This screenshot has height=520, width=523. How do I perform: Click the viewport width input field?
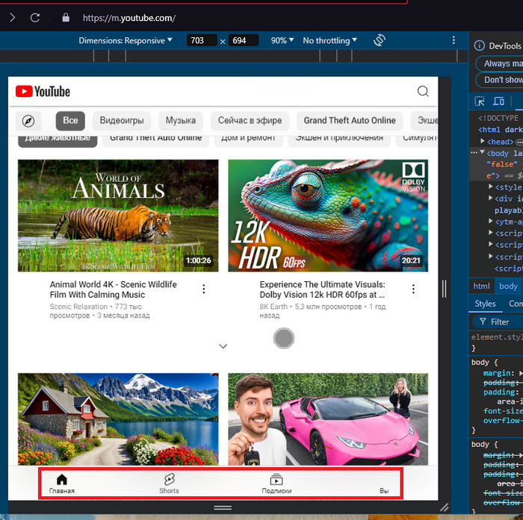click(x=202, y=40)
